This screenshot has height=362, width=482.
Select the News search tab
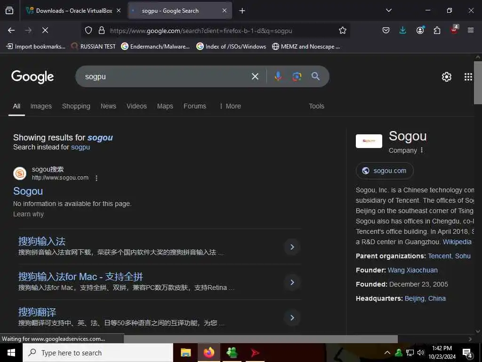point(108,106)
